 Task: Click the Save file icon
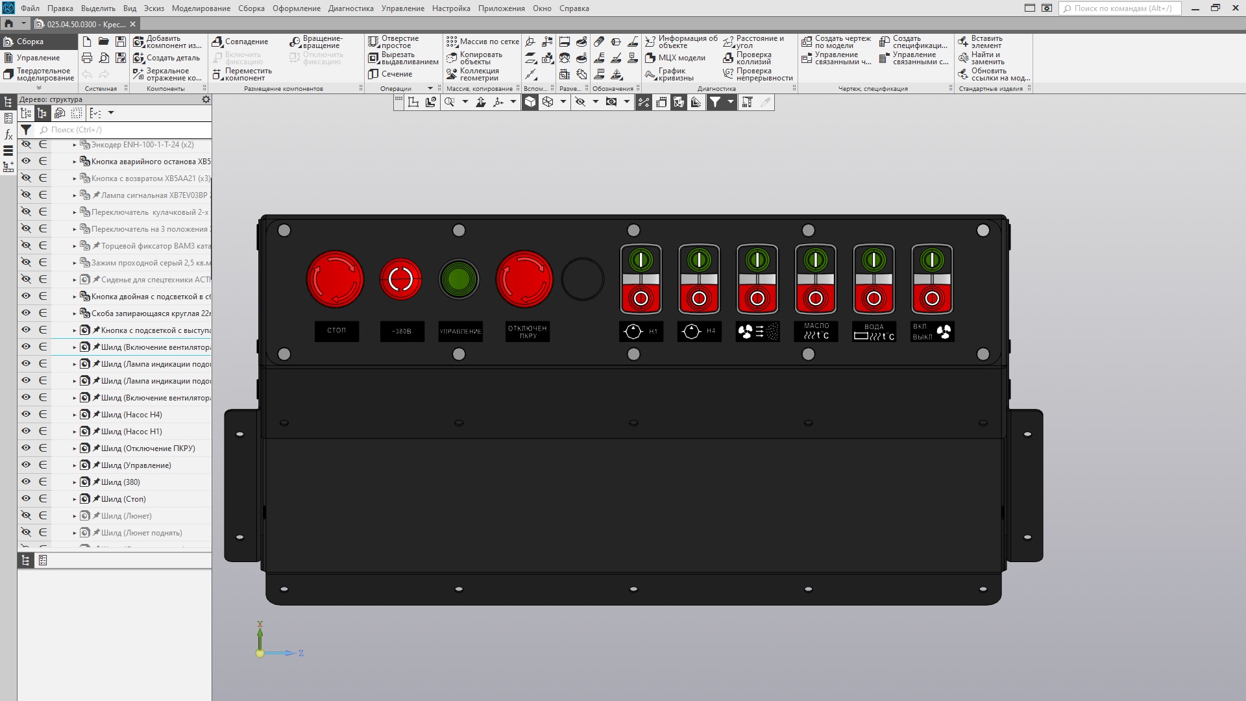click(x=121, y=42)
